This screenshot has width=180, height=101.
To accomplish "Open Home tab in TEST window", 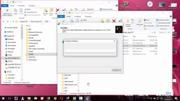I will pos(12,6).
